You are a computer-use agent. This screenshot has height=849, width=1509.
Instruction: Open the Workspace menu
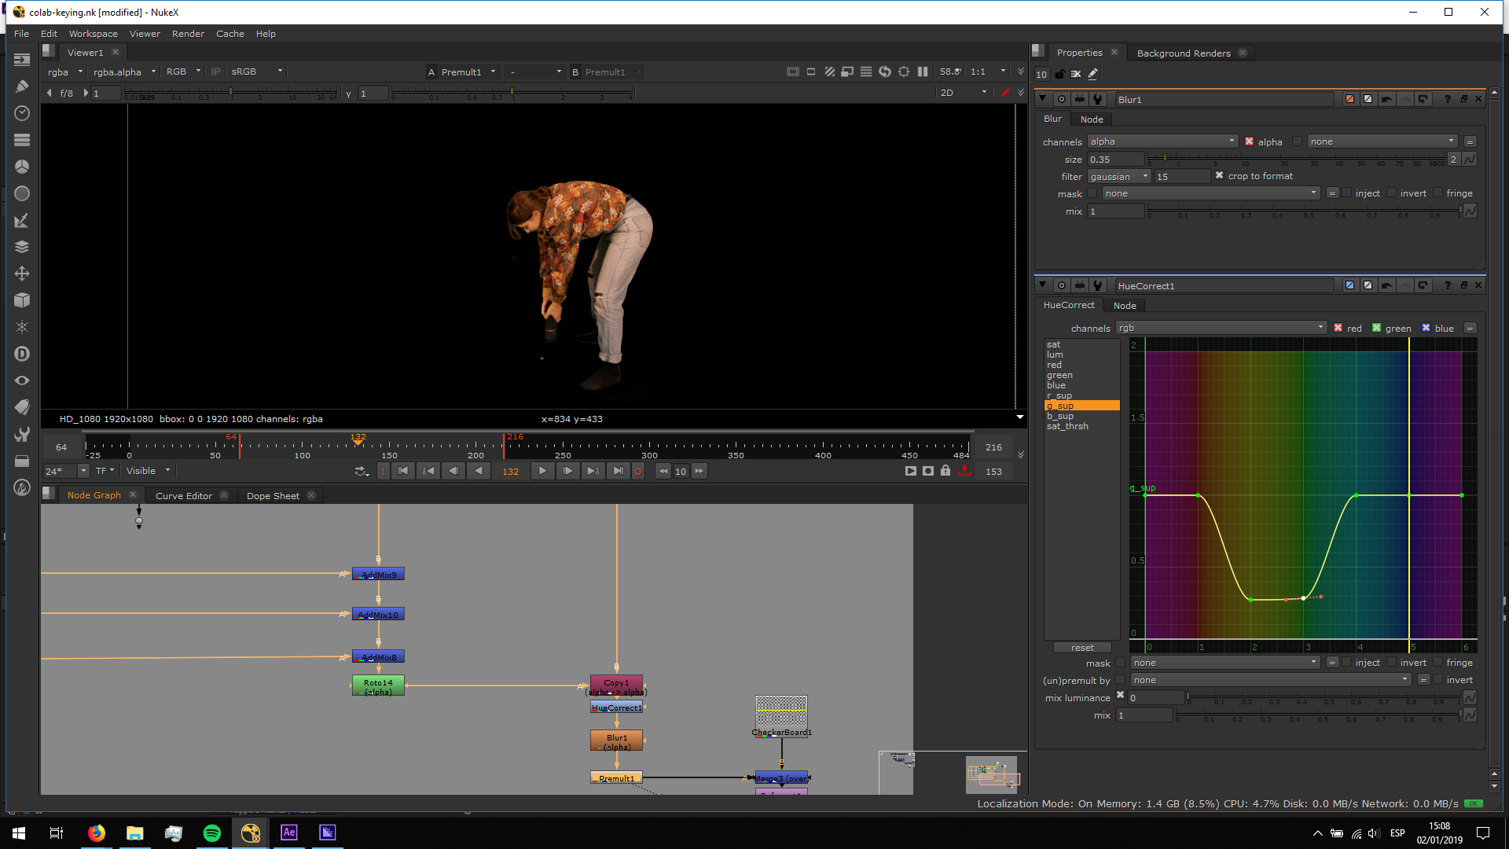[93, 34]
